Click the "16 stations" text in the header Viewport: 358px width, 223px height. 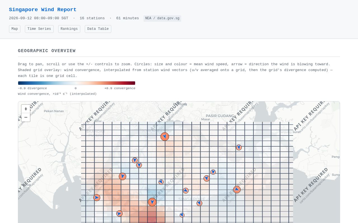(92, 18)
